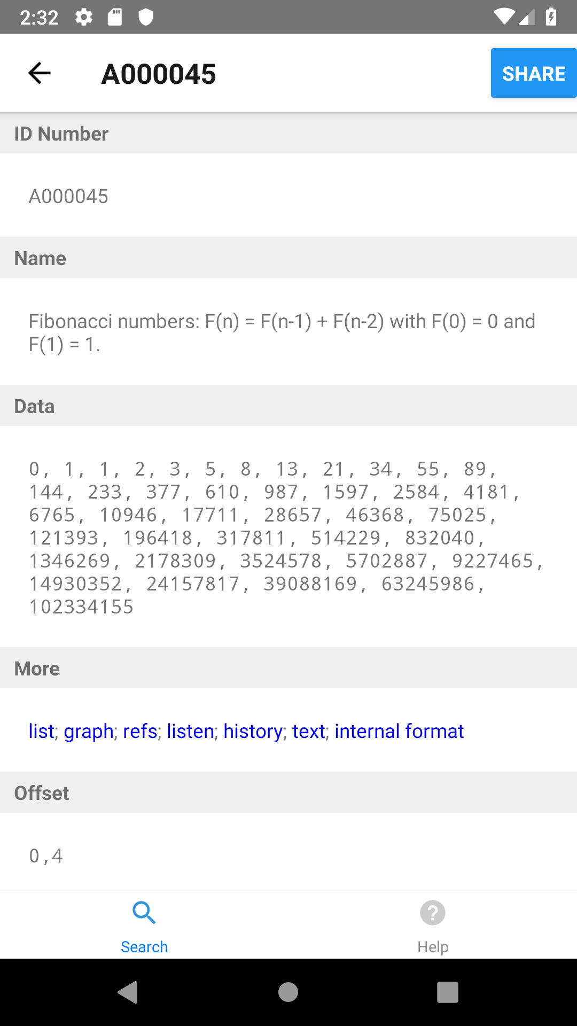This screenshot has height=1026, width=577.
Task: Tap the back arrow icon
Action: 40,73
